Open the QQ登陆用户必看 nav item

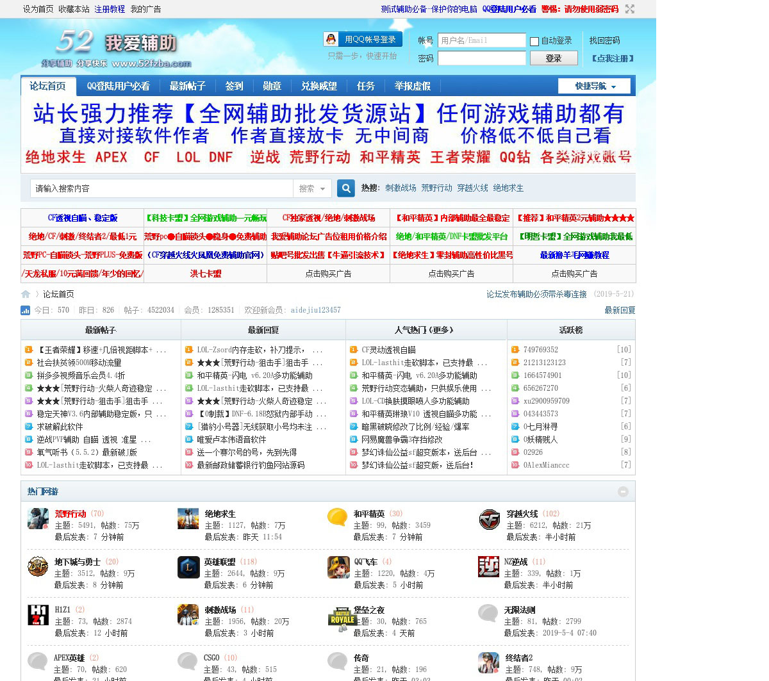click(119, 86)
